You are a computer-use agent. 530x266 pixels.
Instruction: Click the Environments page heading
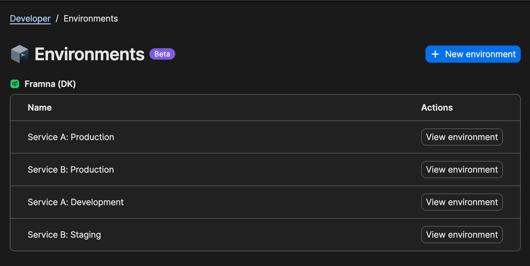point(90,54)
